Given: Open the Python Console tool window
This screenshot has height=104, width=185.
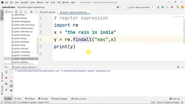Looking at the screenshot, I should (78, 99).
